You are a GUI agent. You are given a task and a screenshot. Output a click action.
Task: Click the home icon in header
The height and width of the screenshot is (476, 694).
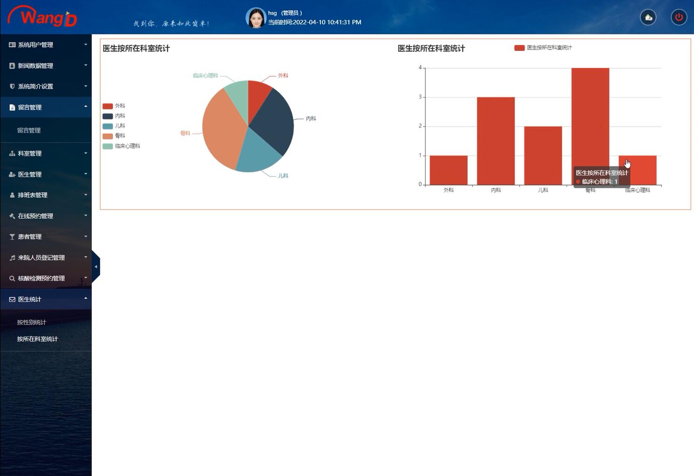pyautogui.click(x=648, y=17)
